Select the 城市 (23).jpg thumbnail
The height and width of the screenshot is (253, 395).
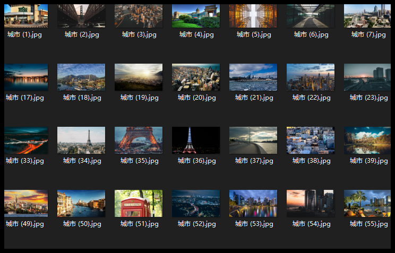click(367, 77)
